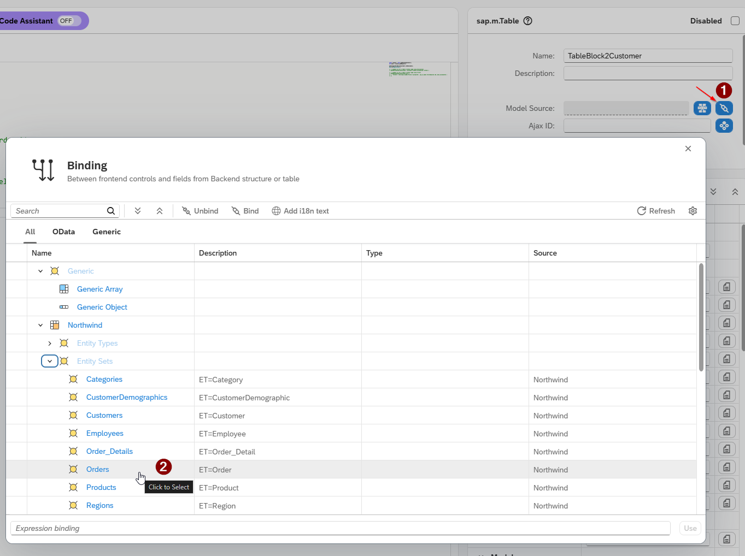Viewport: 745px width, 556px height.
Task: Click ET=Order description cell
Action: point(278,470)
